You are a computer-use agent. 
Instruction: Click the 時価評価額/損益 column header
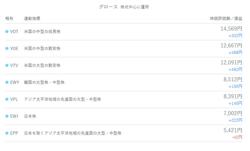click(226, 19)
